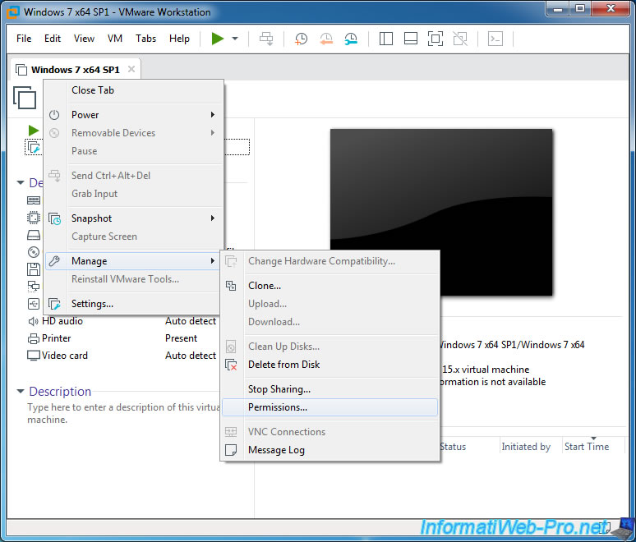Open the power options dropdown arrow in toolbar
636x542 pixels.
[x=235, y=39]
